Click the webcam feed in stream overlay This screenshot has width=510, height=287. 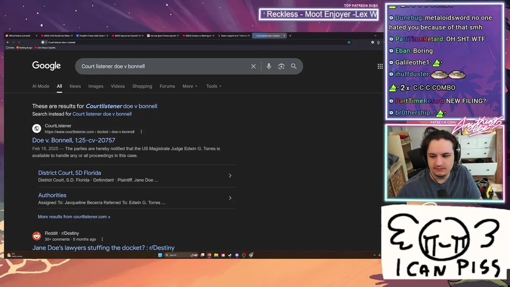445,163
